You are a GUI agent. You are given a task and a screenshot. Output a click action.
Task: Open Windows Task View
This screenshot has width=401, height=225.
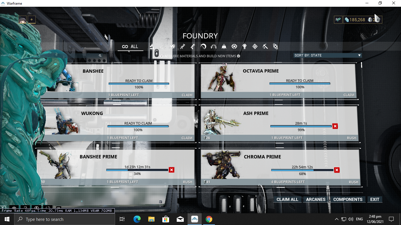pyautogui.click(x=122, y=219)
